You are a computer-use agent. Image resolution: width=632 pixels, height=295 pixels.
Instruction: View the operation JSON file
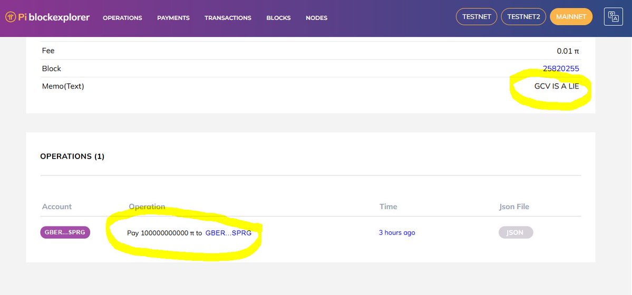click(516, 232)
